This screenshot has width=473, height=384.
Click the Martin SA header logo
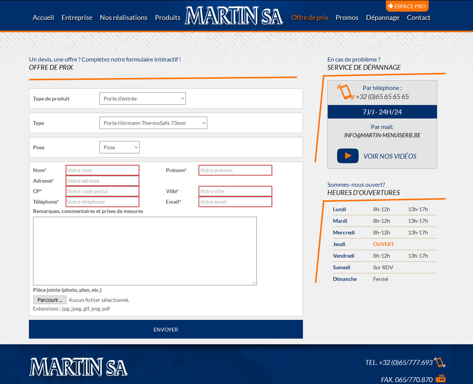(234, 16)
